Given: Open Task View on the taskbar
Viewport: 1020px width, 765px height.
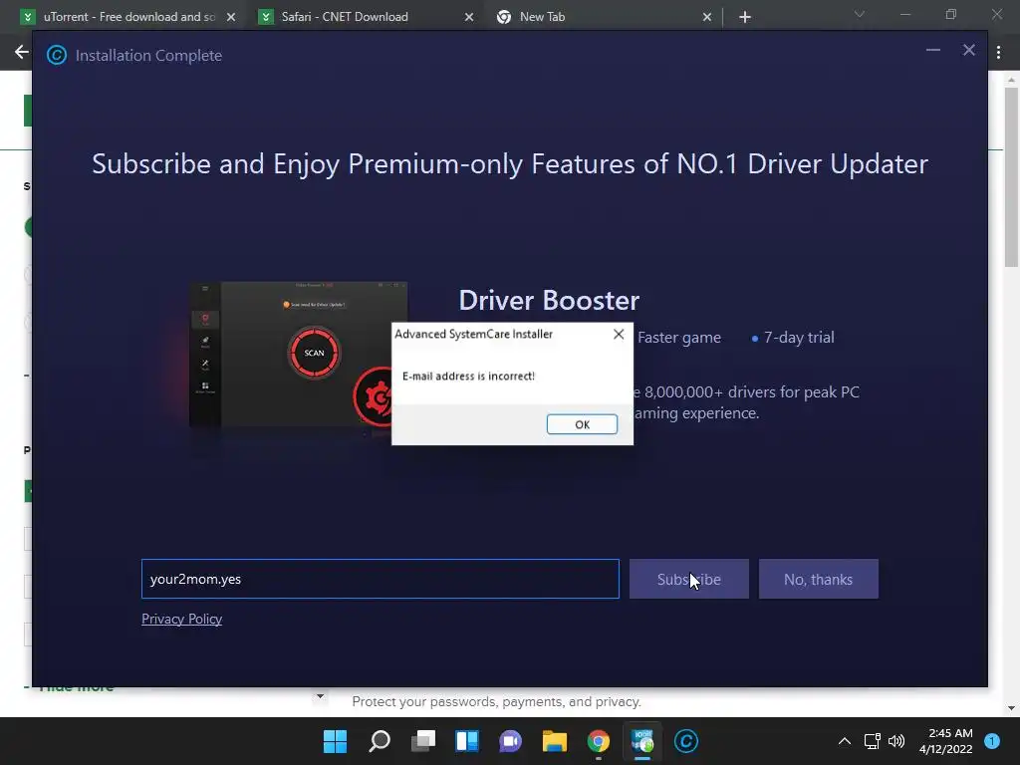Looking at the screenshot, I should [422, 741].
